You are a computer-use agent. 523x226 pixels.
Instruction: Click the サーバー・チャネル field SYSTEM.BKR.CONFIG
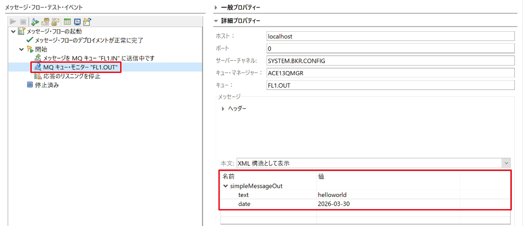(x=391, y=61)
